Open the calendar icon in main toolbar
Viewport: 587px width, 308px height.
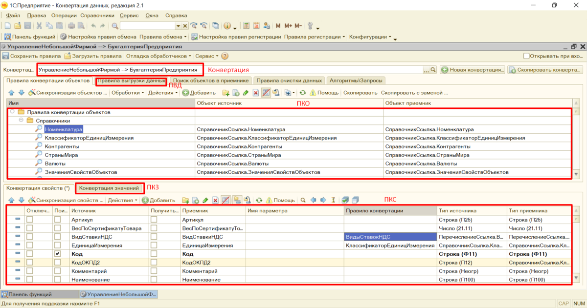click(x=256, y=25)
